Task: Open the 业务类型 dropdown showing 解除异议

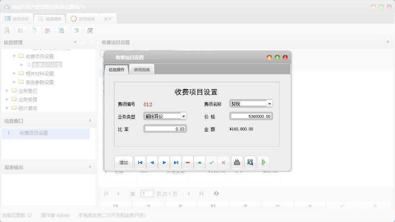Action: click(183, 116)
